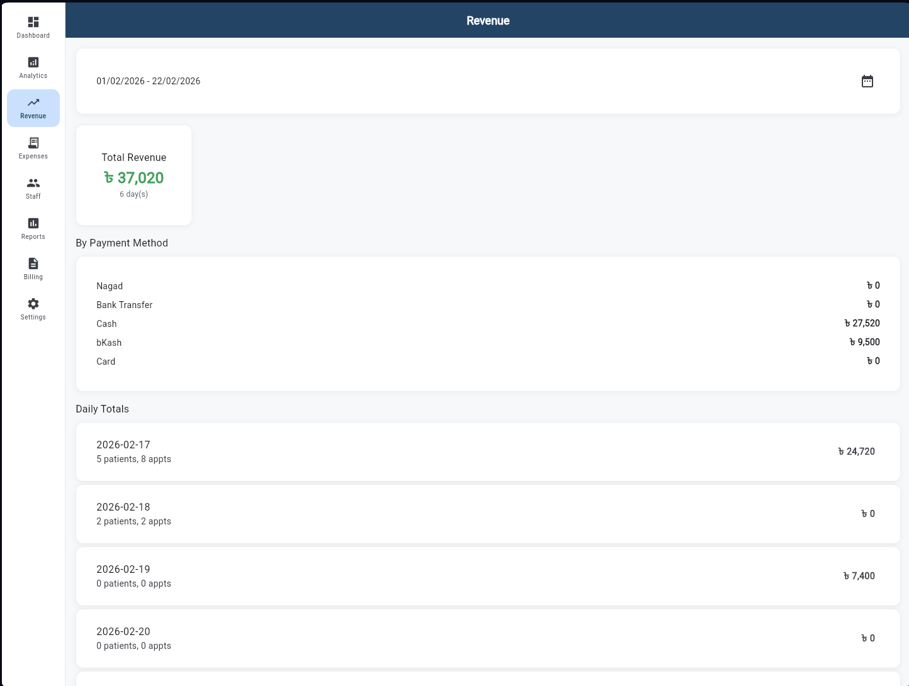
Task: Select the 2026-02-17 daily total entry
Action: point(488,451)
